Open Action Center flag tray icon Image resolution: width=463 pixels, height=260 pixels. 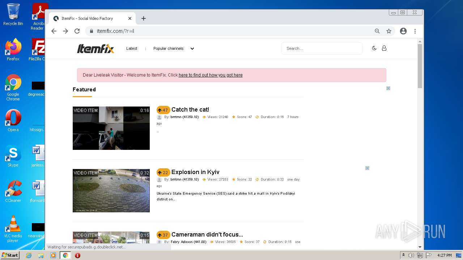point(429,255)
